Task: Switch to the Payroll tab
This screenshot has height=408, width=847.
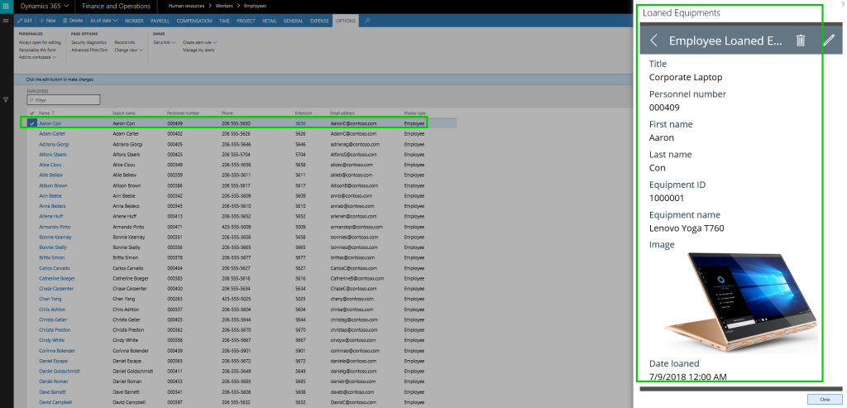Action: (x=160, y=19)
